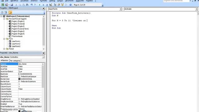The height and width of the screenshot is (112, 199).
Task: Select UserForm1 in project tree
Action: pos(16,41)
